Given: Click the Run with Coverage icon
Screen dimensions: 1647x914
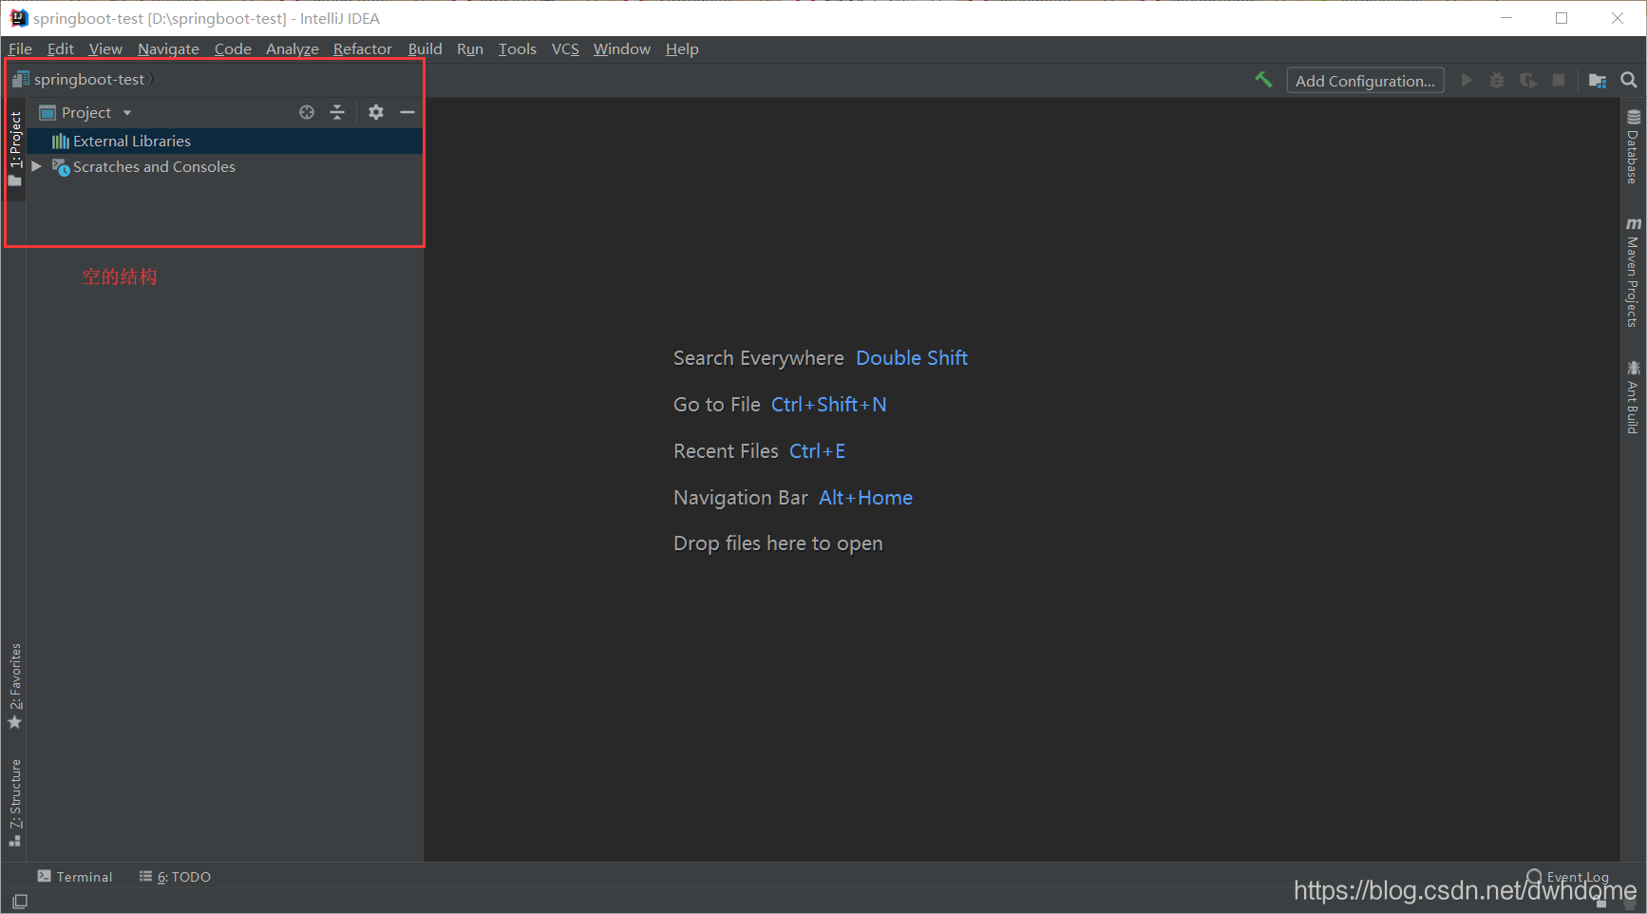Looking at the screenshot, I should [x=1527, y=81].
